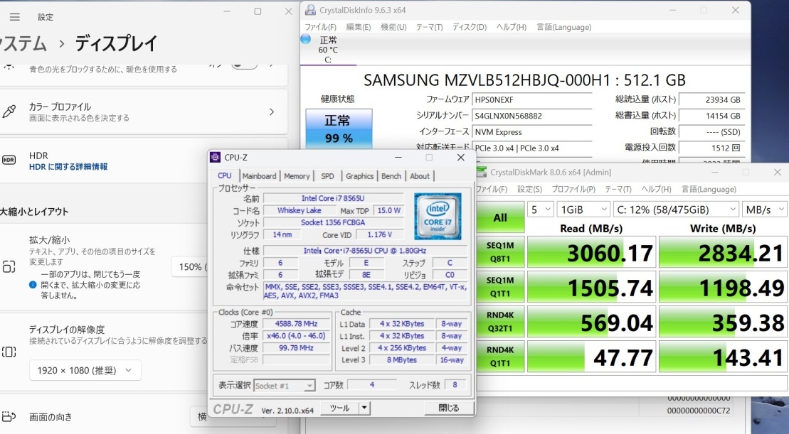Screen dimensions: 789x434
Task: Click the システム breadcrumb in Settings
Action: pos(23,44)
